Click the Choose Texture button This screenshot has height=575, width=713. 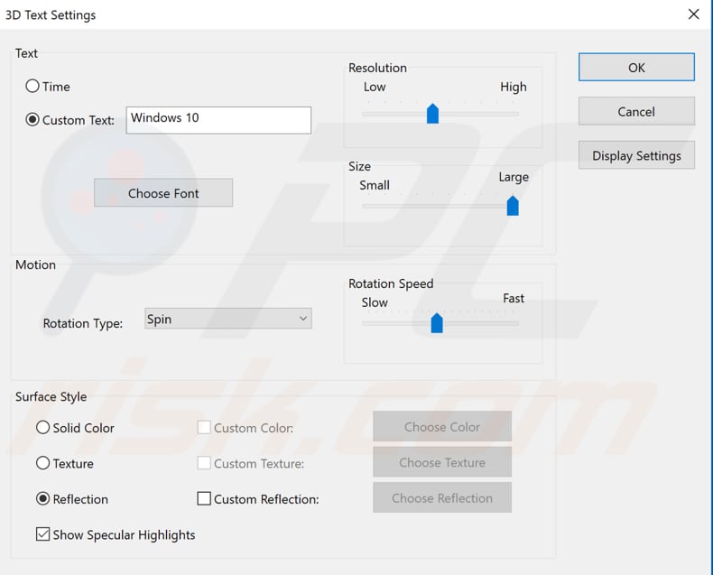[x=442, y=462]
